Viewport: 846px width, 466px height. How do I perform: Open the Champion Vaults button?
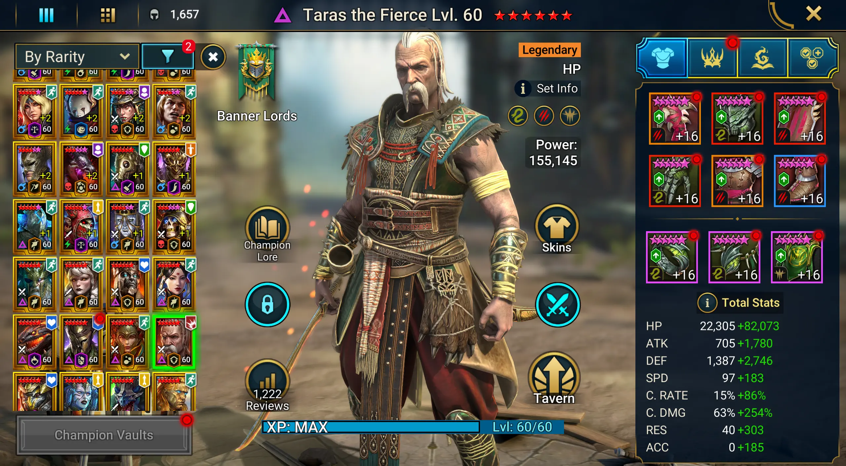click(x=104, y=435)
